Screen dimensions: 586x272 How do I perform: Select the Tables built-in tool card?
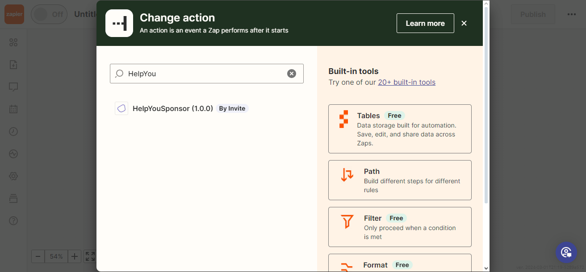tap(400, 129)
